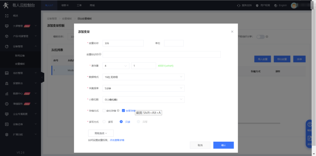Click the blue 确认 confirm button
316x156 pixels.
pos(223,145)
